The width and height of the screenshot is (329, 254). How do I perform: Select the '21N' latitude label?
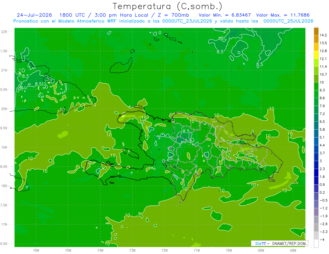pyautogui.click(x=4, y=70)
